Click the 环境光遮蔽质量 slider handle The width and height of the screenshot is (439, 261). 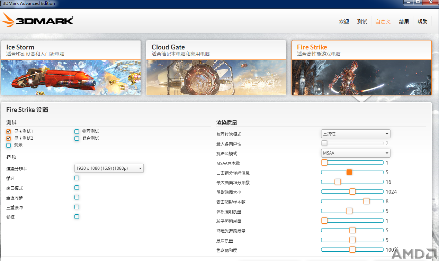352,230
